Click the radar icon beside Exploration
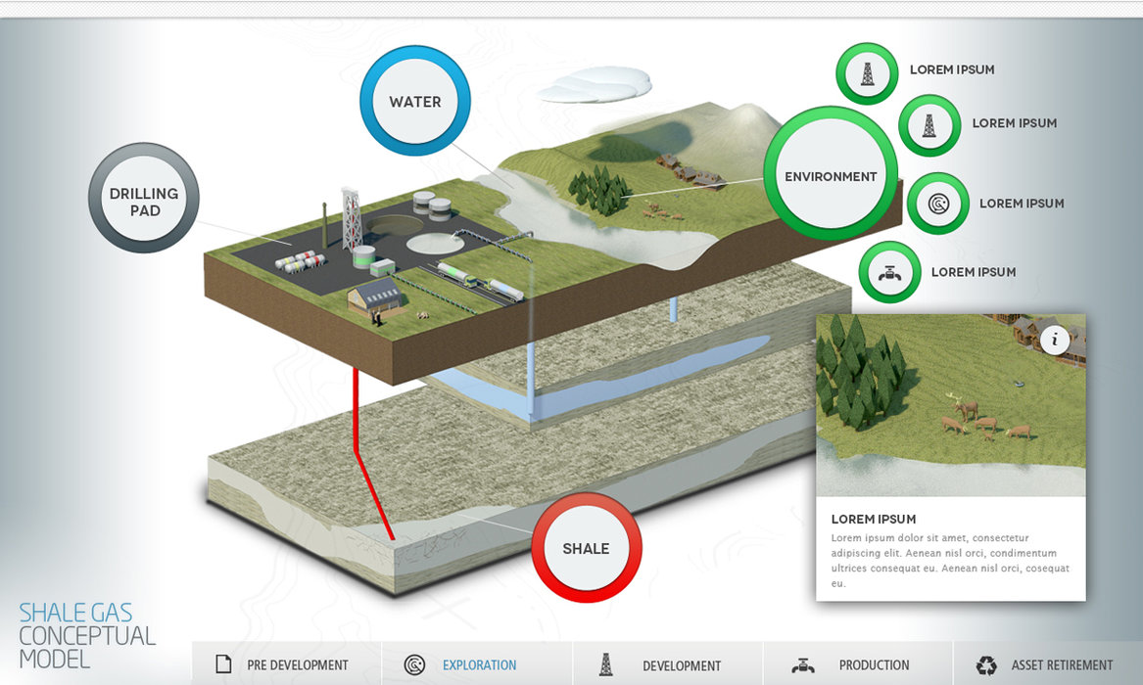This screenshot has width=1143, height=685. 414,664
